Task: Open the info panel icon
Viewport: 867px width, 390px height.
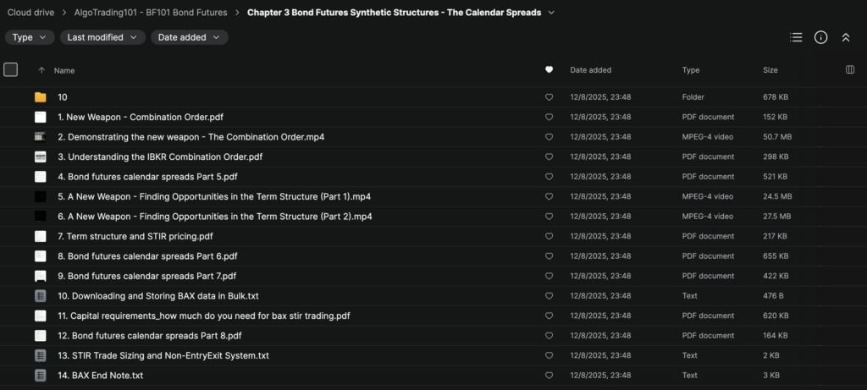Action: [820, 37]
